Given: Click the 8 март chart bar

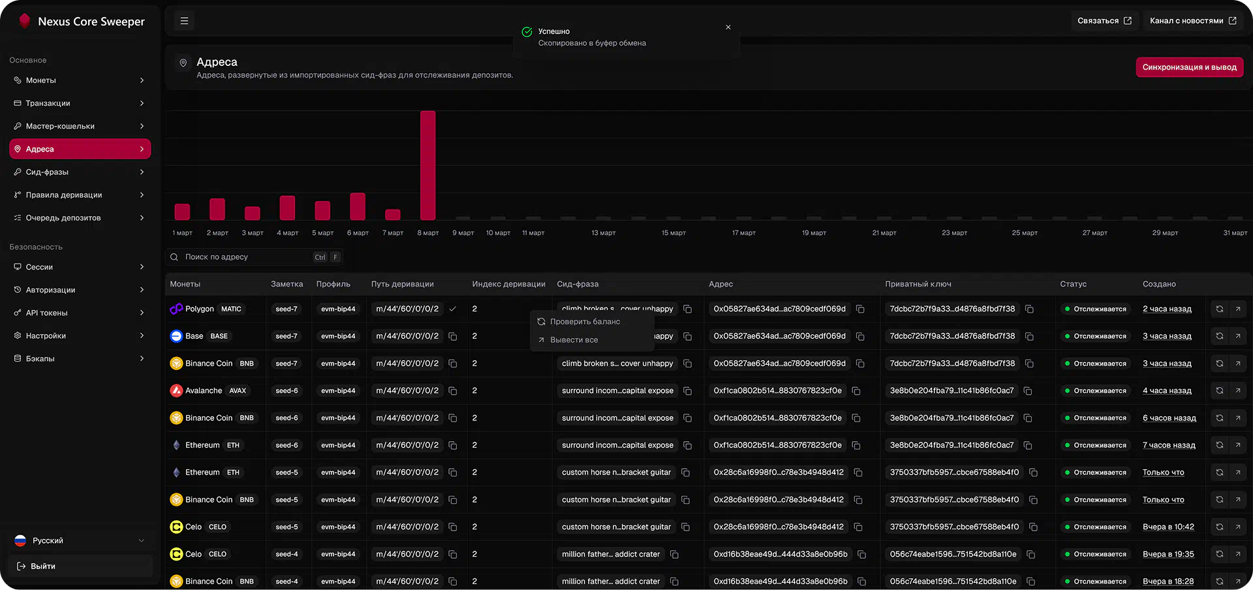Looking at the screenshot, I should pos(427,165).
